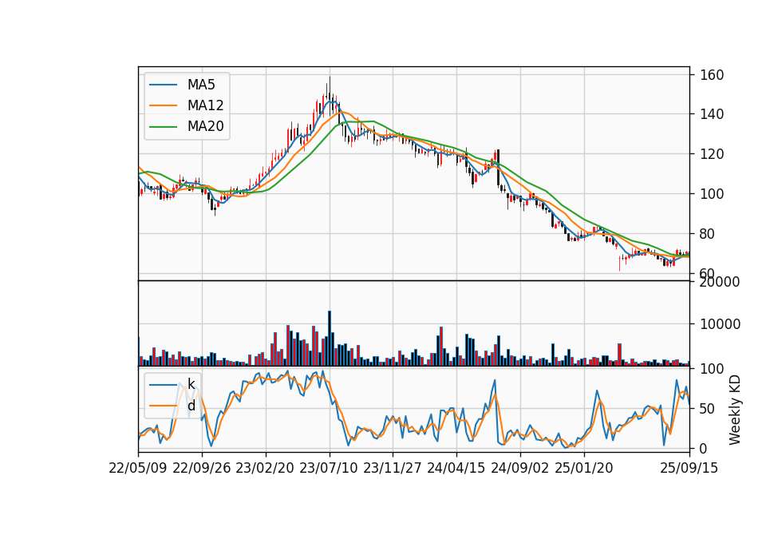Click the 50 KD axis label
The height and width of the screenshot is (551, 766).
click(x=708, y=408)
